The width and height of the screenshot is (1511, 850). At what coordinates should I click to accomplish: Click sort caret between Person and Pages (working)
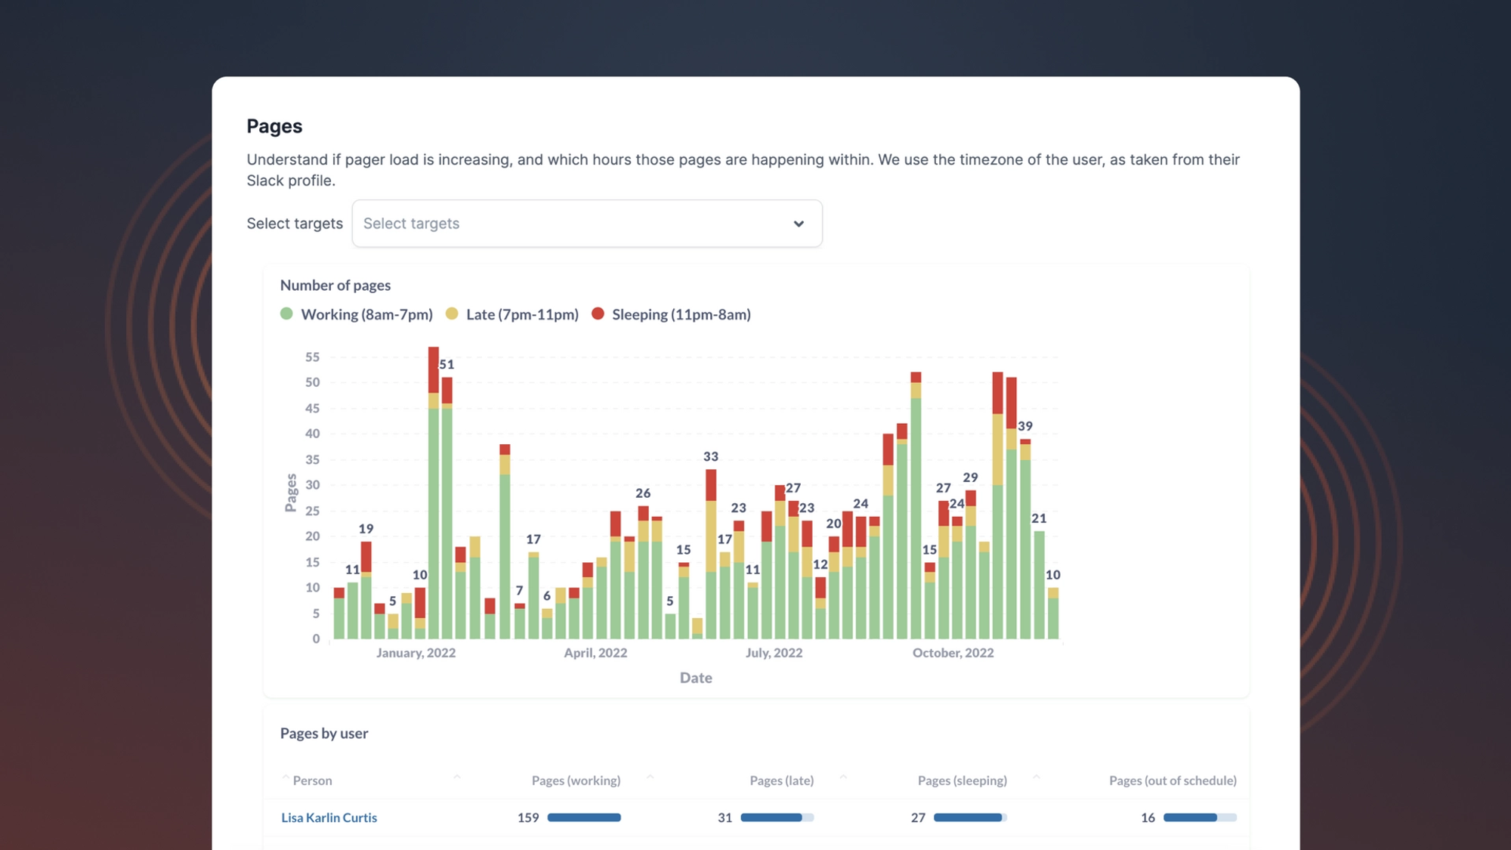(457, 777)
